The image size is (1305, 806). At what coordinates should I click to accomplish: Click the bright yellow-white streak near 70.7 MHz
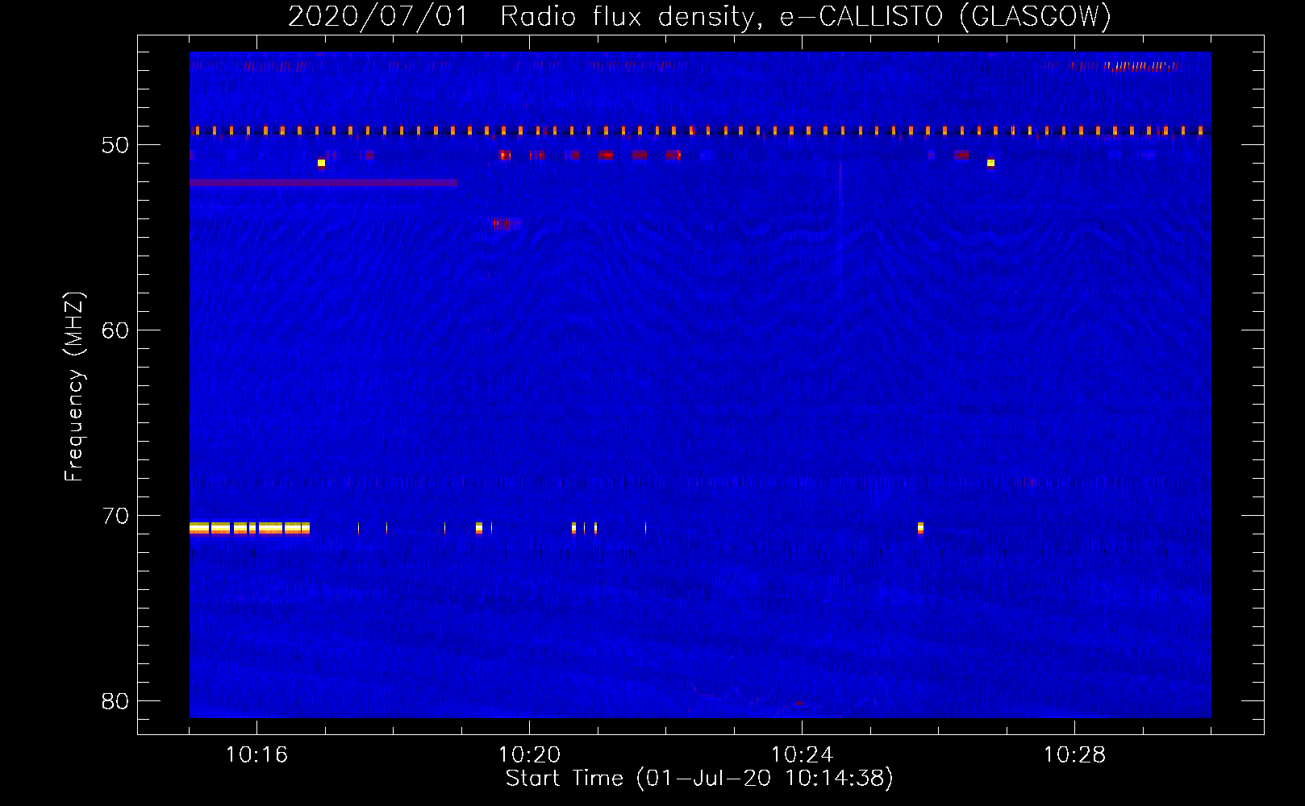tap(249, 529)
